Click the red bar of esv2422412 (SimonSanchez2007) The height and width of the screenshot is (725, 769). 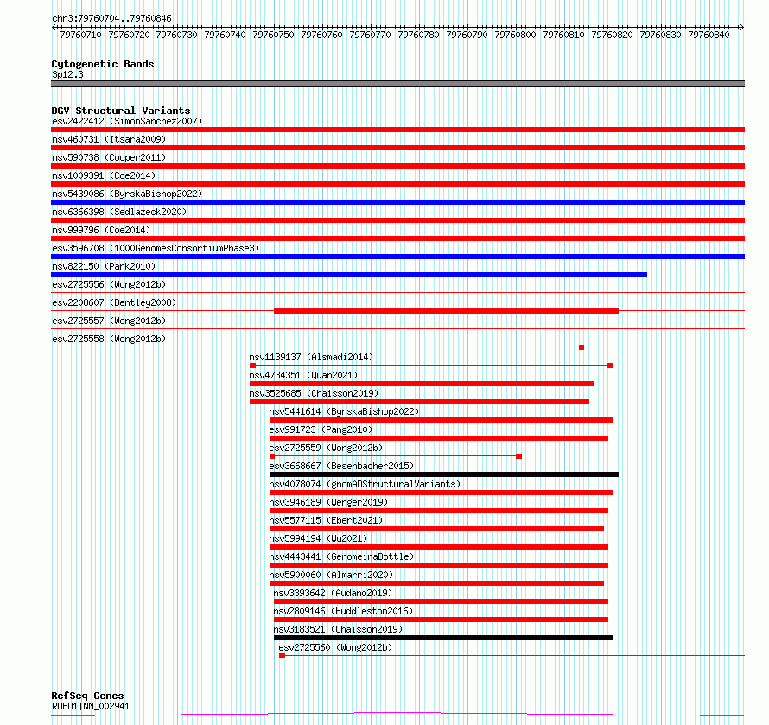tap(397, 130)
